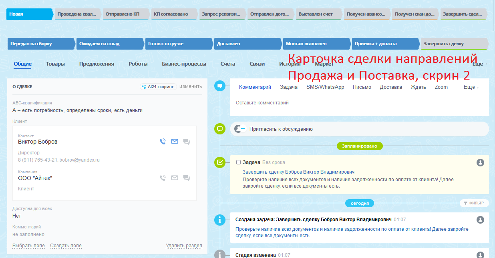Screen dimensions: 495x258
Task: Switch to the Товары tab
Action: (55, 64)
